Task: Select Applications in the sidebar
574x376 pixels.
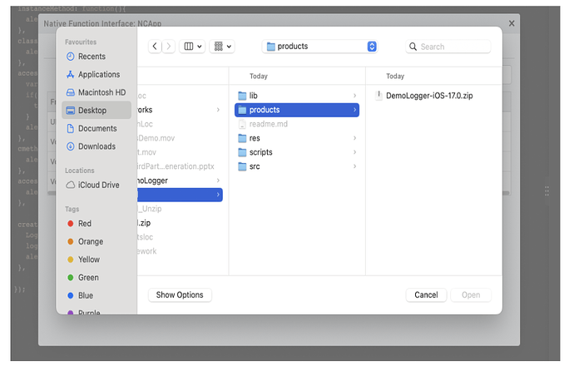Action: [x=96, y=74]
